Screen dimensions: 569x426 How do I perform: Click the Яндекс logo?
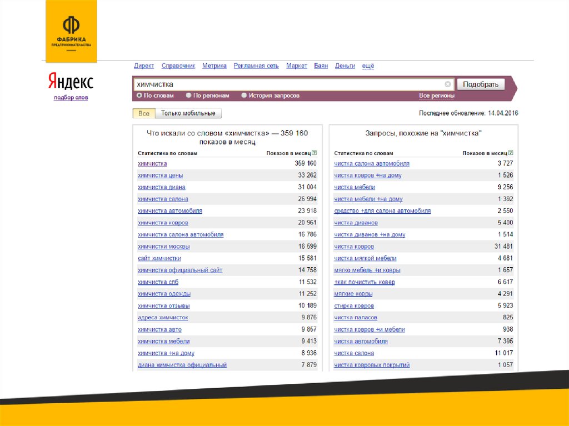[x=71, y=82]
